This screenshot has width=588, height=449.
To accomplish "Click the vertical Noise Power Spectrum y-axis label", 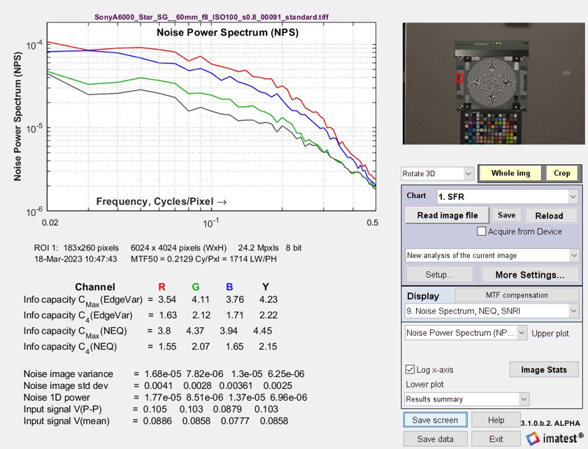I will [17, 116].
